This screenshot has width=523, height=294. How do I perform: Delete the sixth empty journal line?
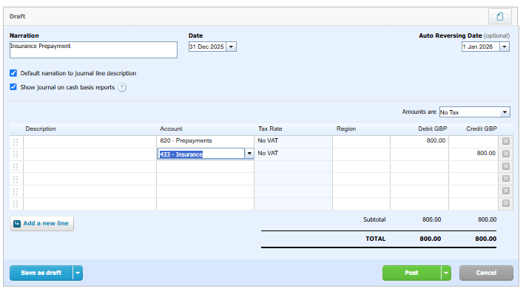506,203
